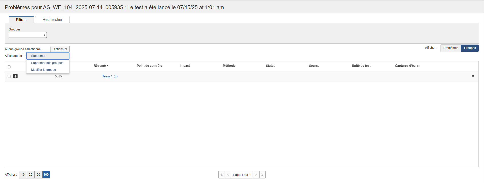Choose Supprimer from Actions menu
484x183 pixels.
click(38, 56)
